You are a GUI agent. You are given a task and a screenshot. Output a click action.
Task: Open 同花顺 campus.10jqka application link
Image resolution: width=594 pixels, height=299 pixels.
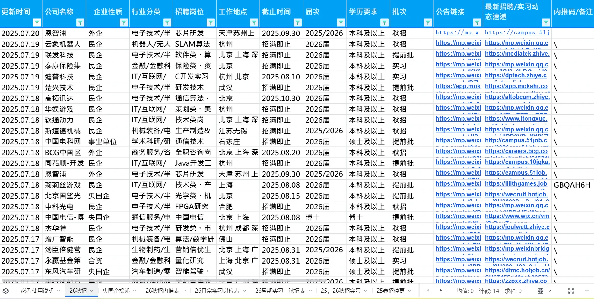coord(517,162)
